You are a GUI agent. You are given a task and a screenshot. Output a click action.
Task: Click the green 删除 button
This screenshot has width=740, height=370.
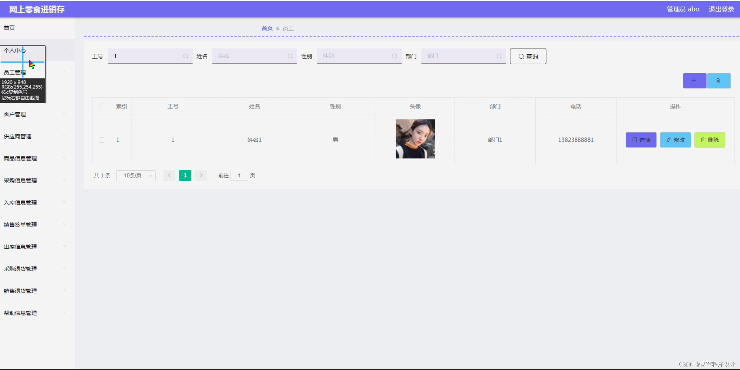710,140
